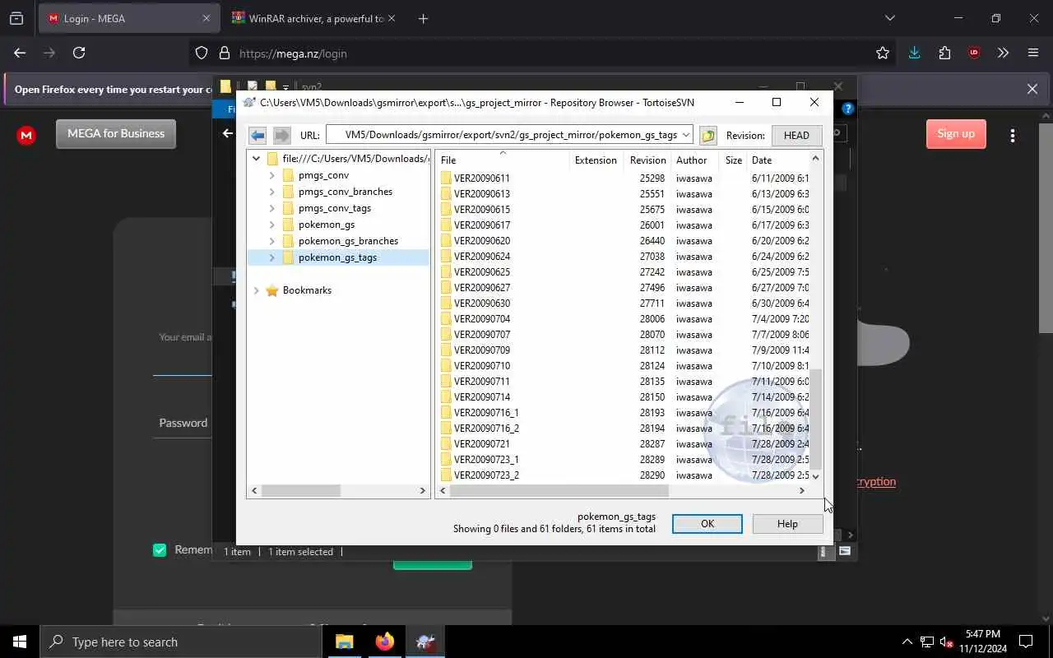
Task: Click the go-up folder icon next to the URL
Action: [707, 135]
